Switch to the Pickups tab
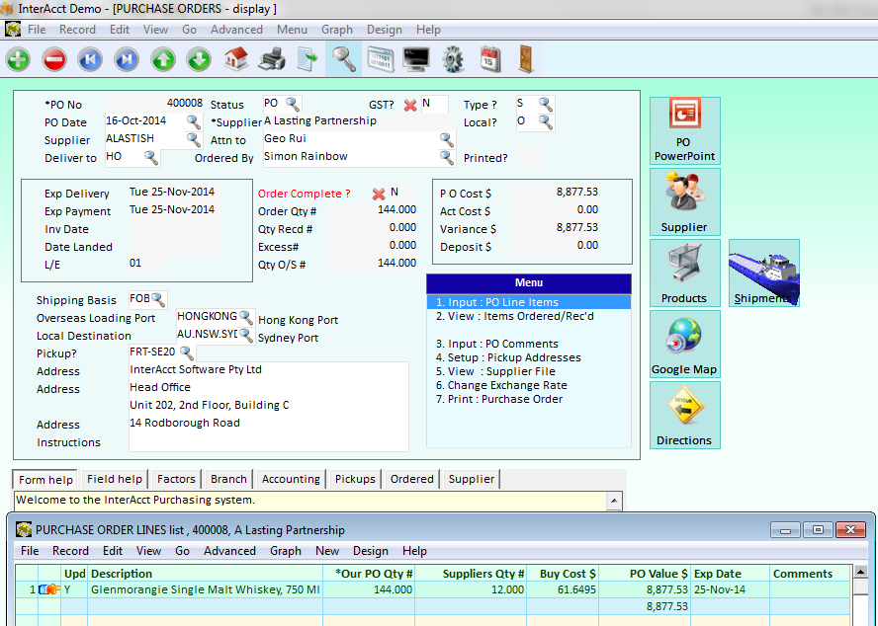The height and width of the screenshot is (626, 878). 355,479
